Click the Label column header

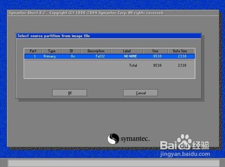[x=127, y=51]
